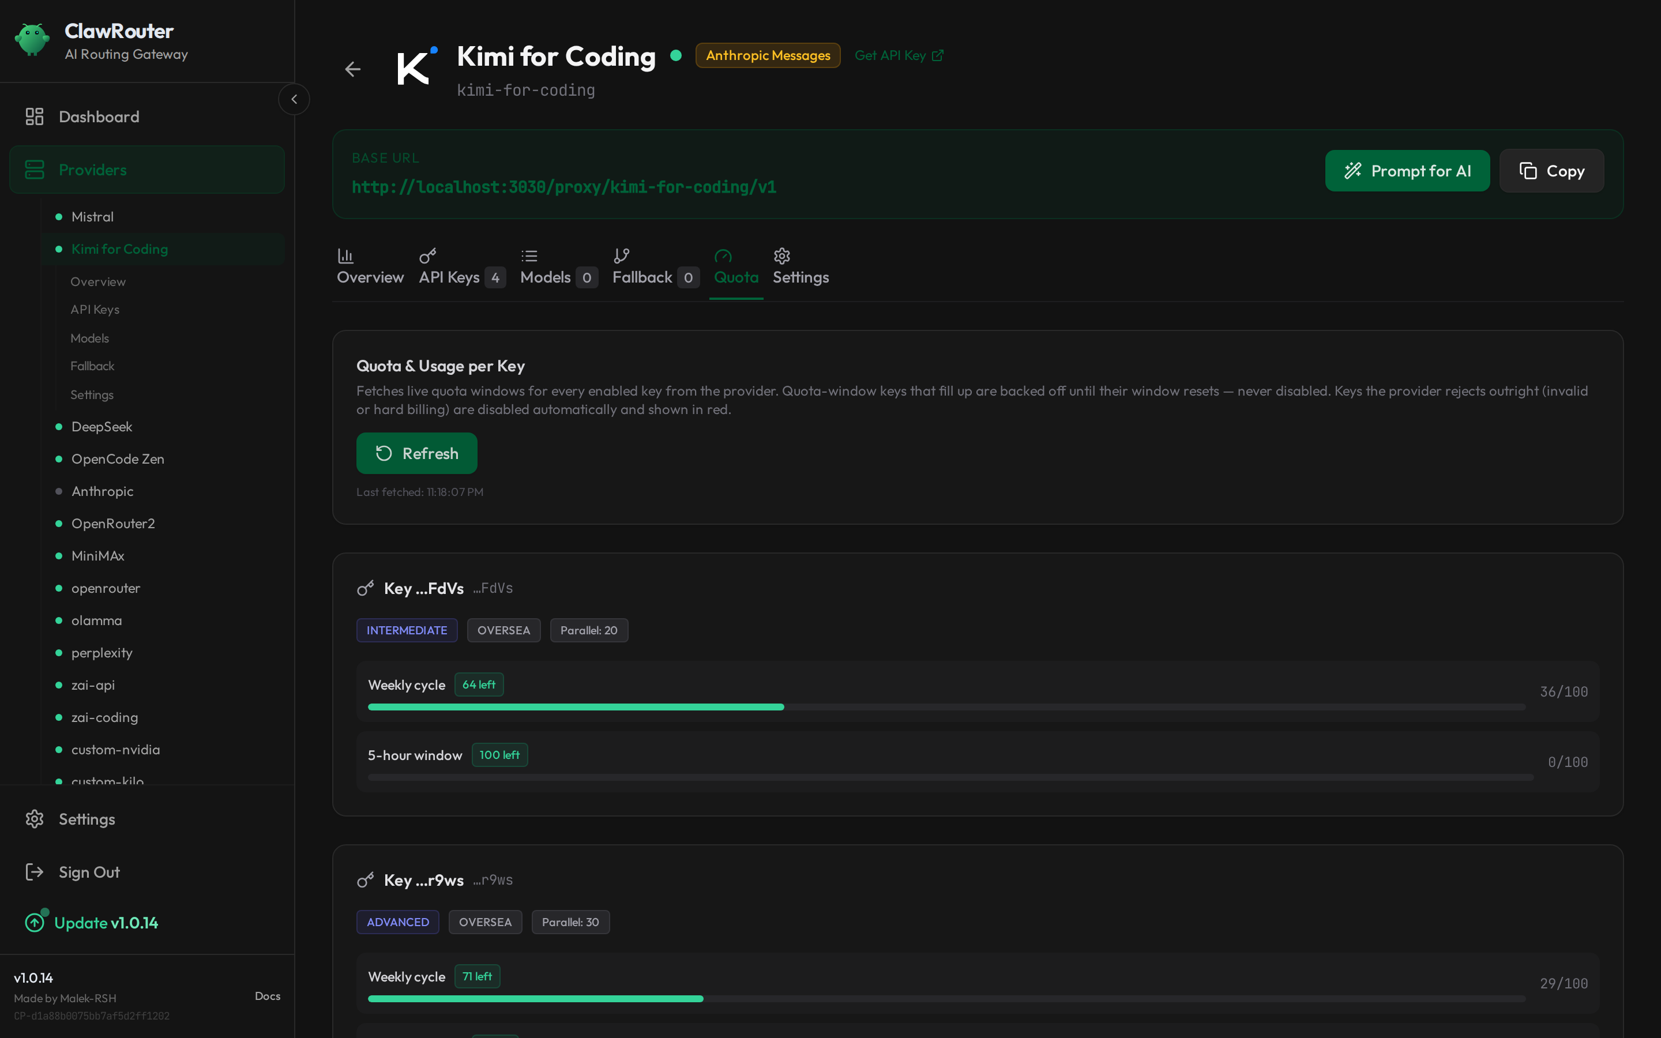Click the 0/100 5-hour window progress bar

950,777
